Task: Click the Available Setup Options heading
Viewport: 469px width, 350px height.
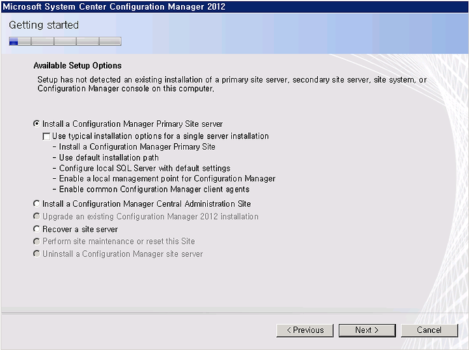Action: pyautogui.click(x=78, y=66)
